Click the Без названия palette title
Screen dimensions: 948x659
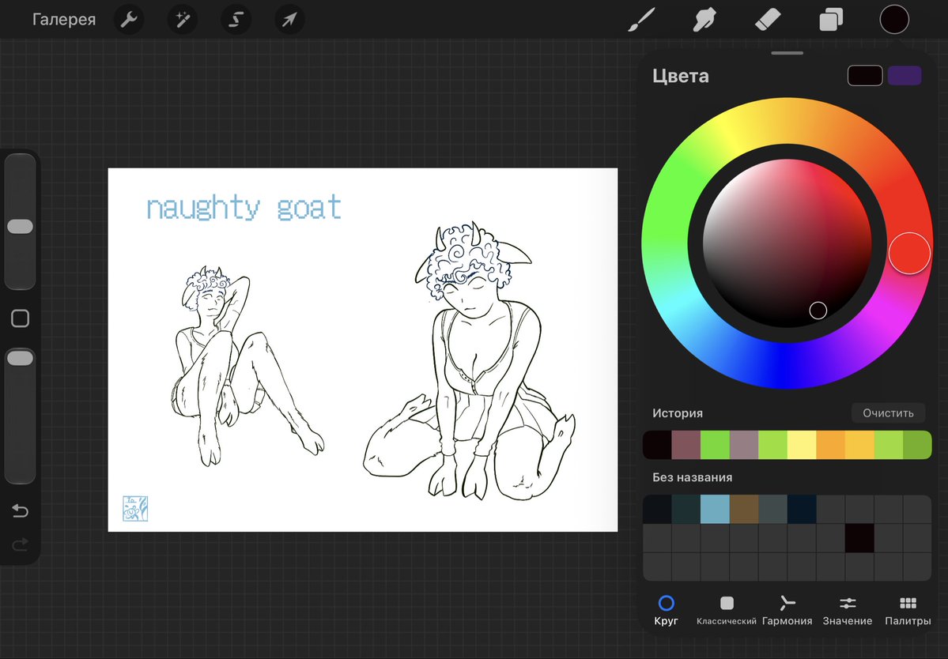[693, 477]
